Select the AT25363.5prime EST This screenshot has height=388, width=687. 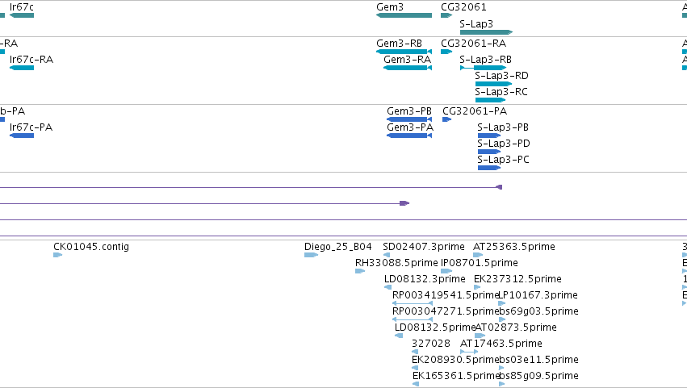(x=478, y=255)
